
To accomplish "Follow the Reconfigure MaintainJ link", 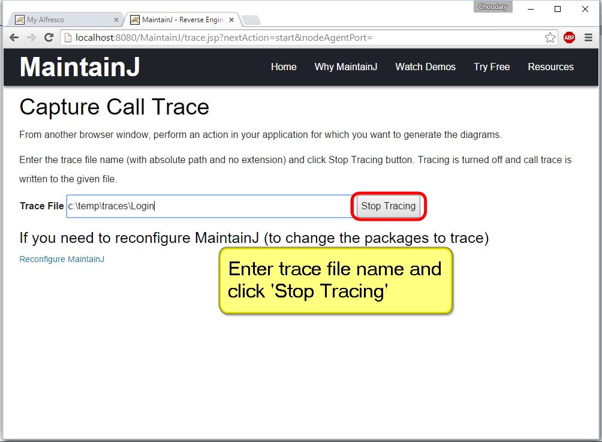I will [62, 259].
